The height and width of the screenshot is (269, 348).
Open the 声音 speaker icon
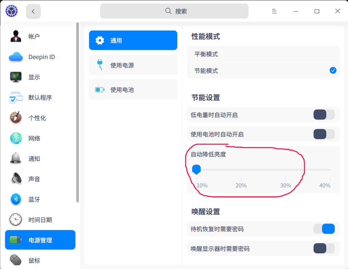pos(16,178)
